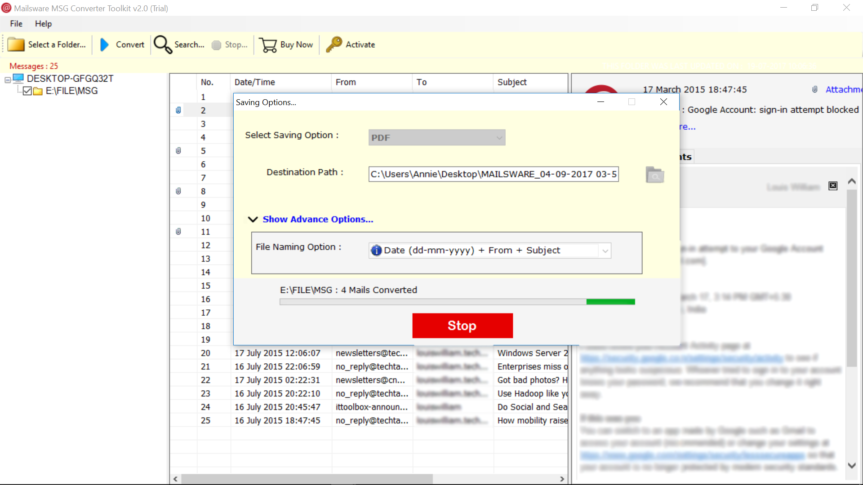Click the destination path browse folder icon
The height and width of the screenshot is (485, 863).
pos(655,175)
